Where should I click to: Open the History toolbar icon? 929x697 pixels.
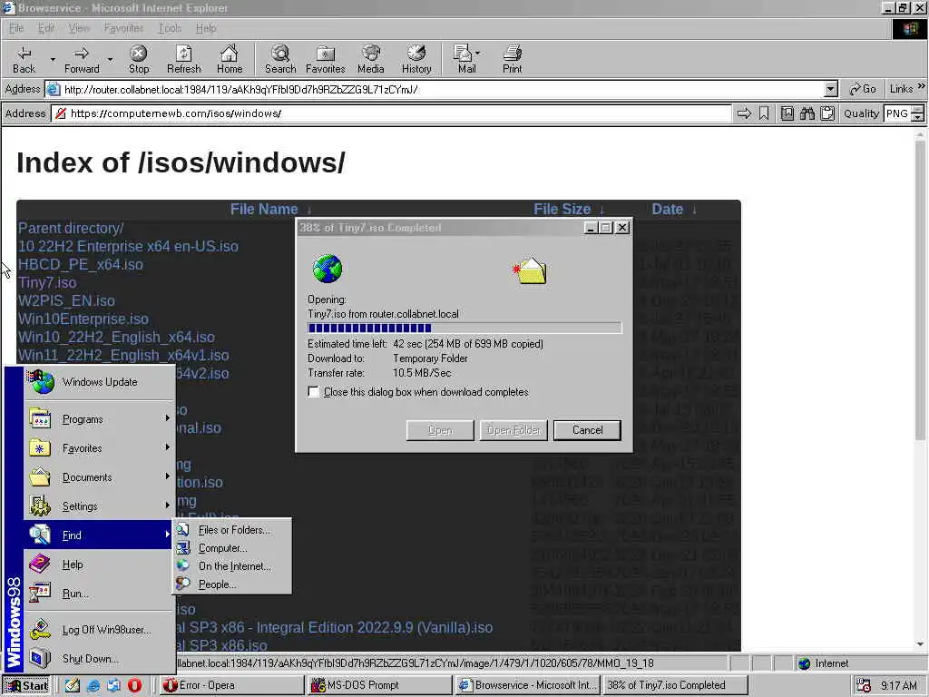coord(416,54)
